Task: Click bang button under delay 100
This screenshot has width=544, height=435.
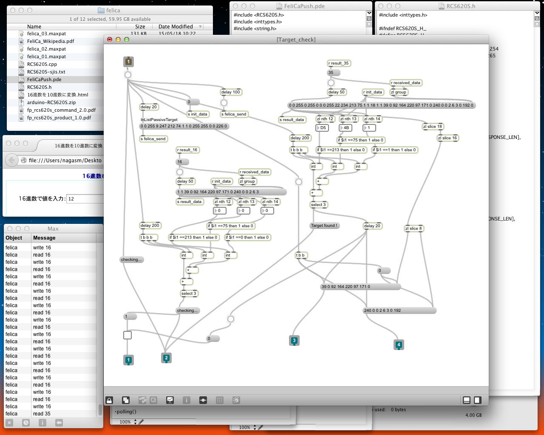Action: (224, 102)
